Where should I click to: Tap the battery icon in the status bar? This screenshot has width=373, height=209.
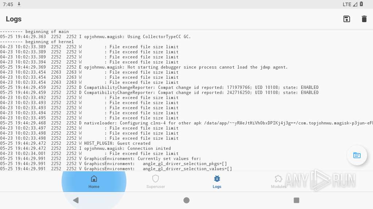pos(361,4)
